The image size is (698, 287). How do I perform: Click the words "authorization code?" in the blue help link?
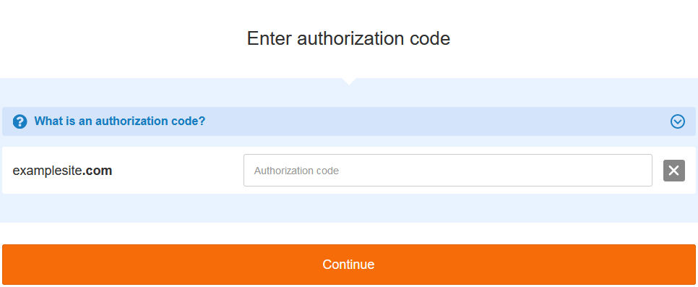click(x=150, y=121)
